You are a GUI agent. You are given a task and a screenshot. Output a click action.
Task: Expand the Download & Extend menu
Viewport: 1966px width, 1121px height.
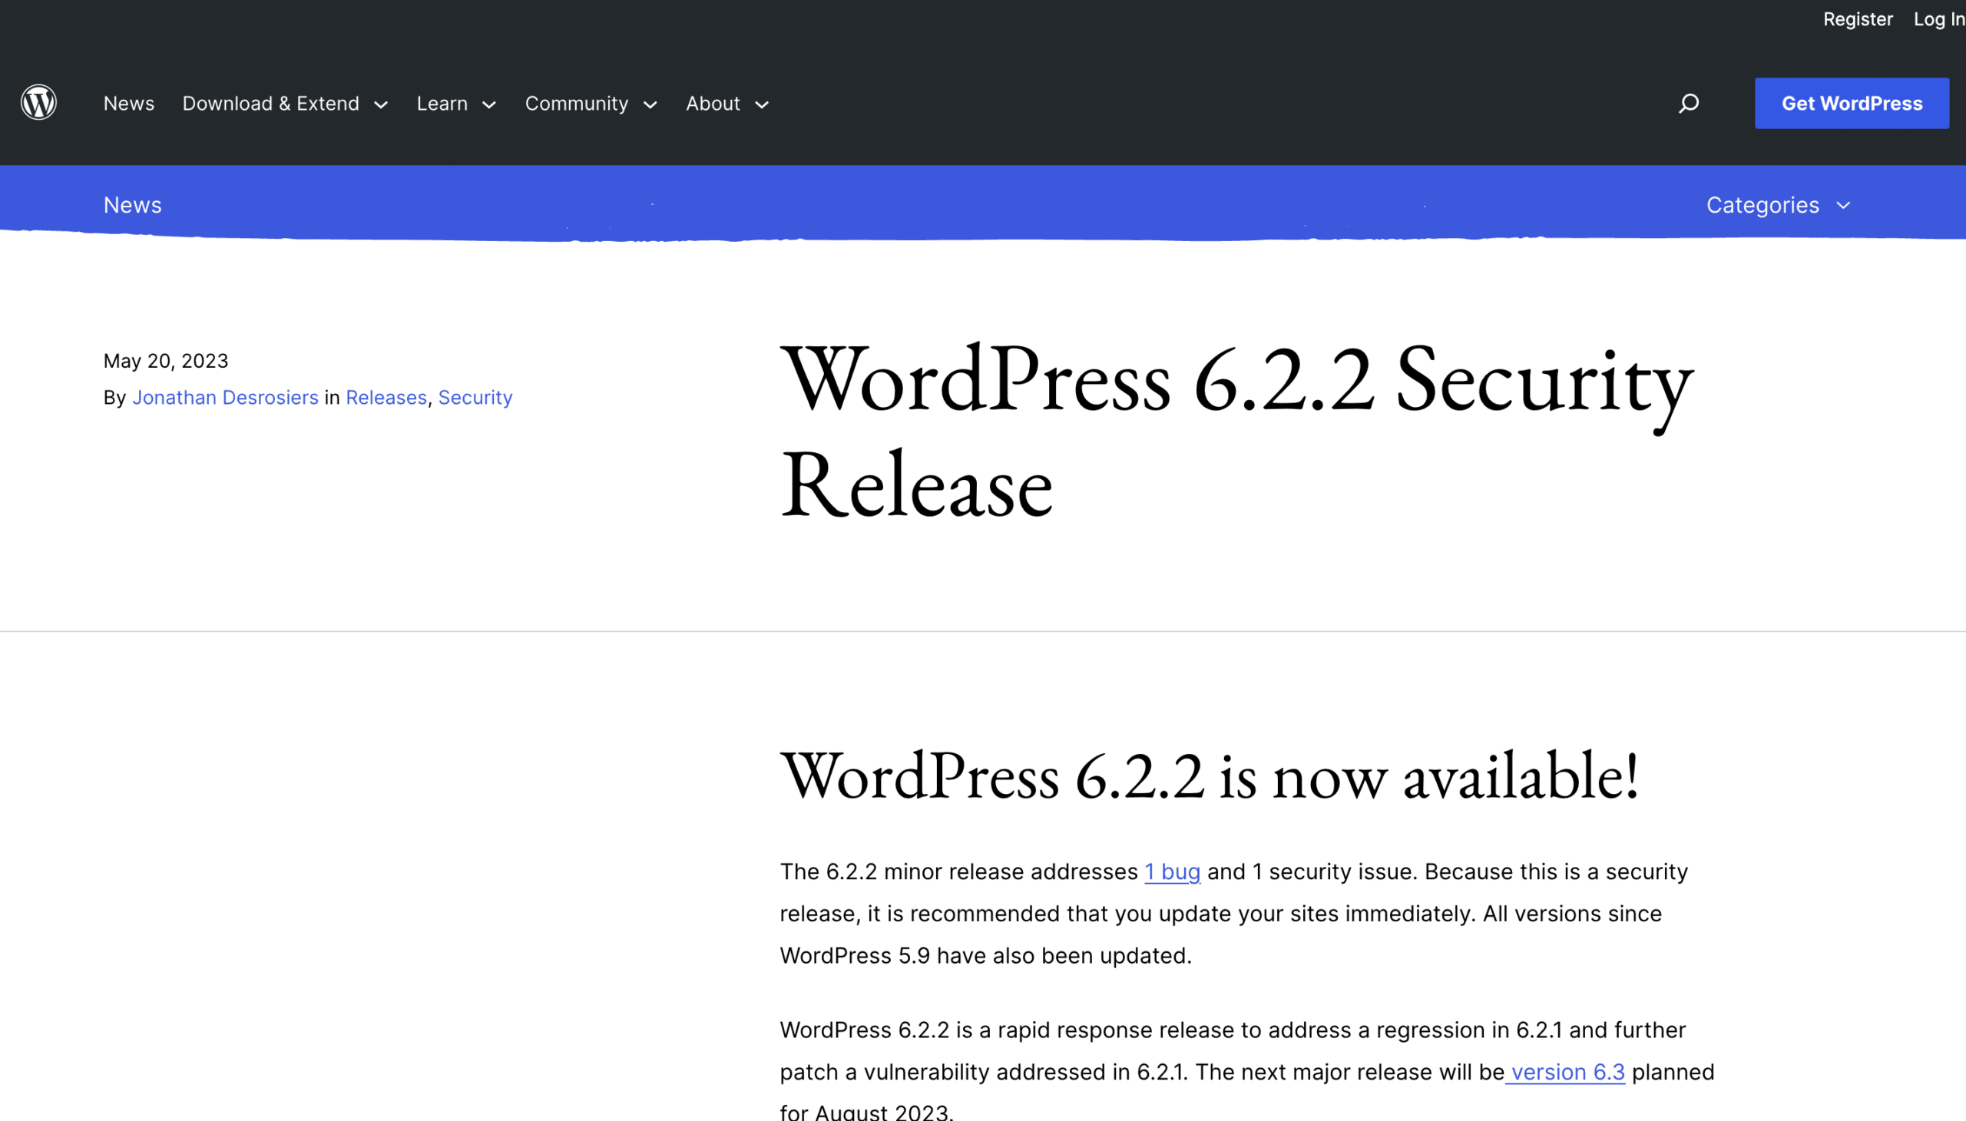285,103
